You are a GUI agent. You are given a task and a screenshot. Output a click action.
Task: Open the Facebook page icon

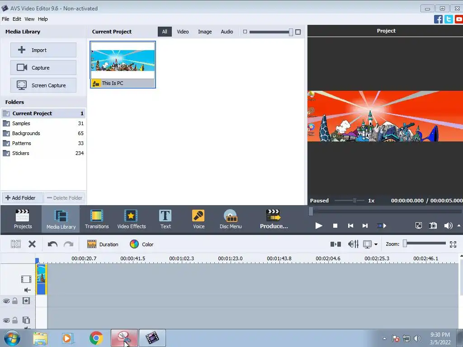(438, 19)
